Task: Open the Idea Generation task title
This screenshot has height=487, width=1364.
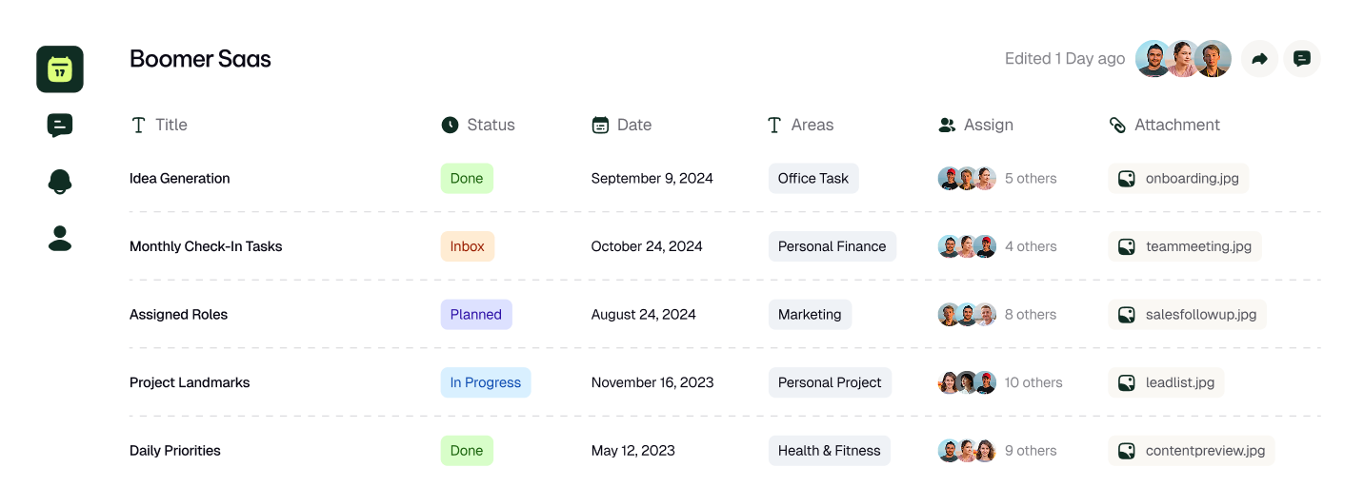Action: tap(180, 179)
